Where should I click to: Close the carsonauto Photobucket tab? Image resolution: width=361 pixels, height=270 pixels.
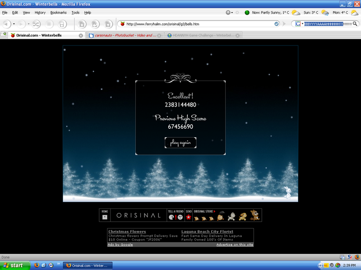click(x=159, y=36)
